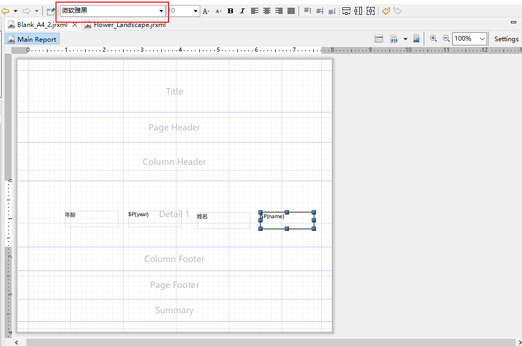This screenshot has width=522, height=346.
Task: Select the 年龄 static text element
Action: [x=91, y=219]
